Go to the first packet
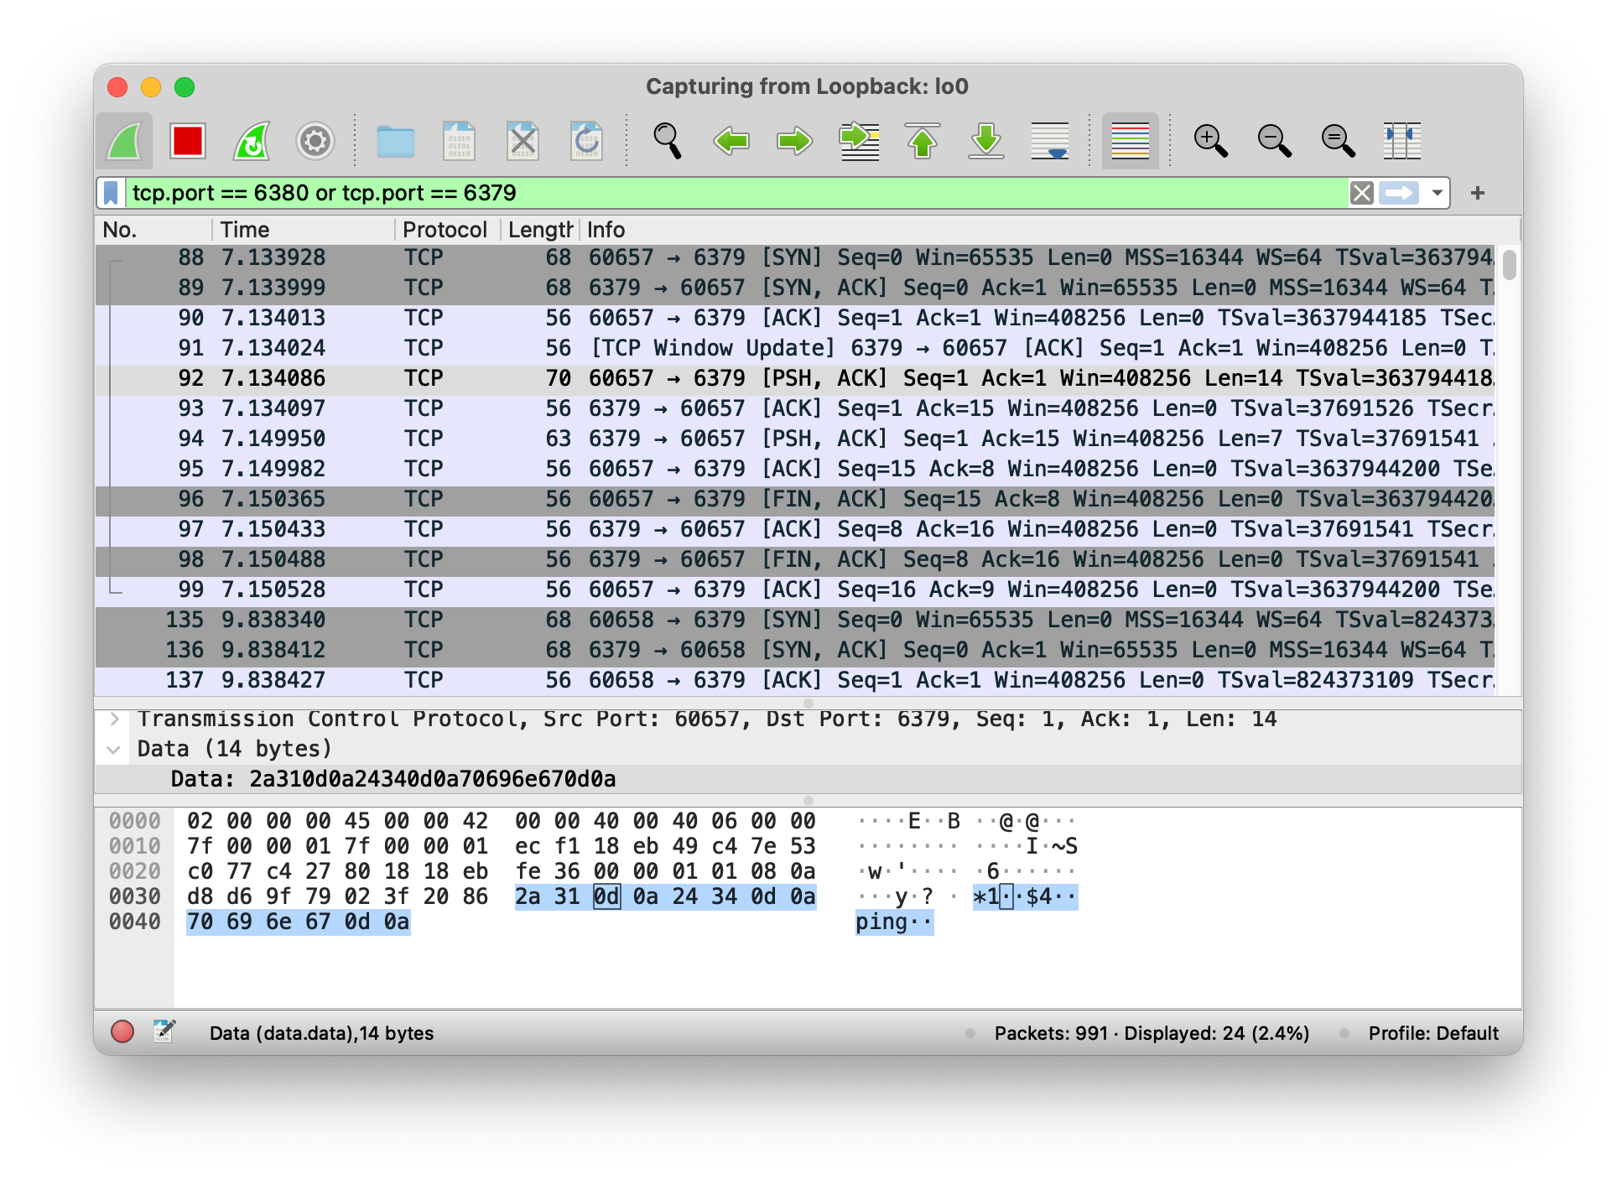1617x1179 pixels. pos(923,141)
